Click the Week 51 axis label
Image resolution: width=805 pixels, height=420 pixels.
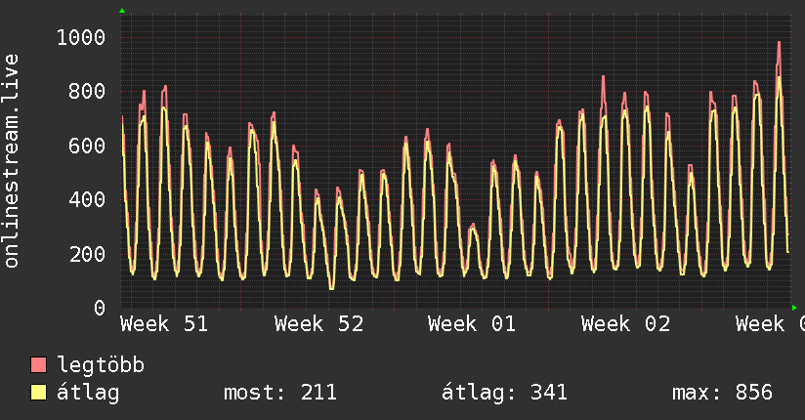[164, 324]
